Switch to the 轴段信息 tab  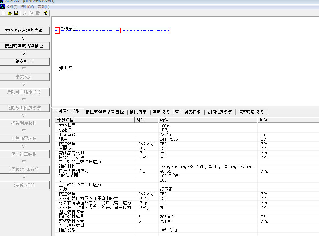point(138,112)
